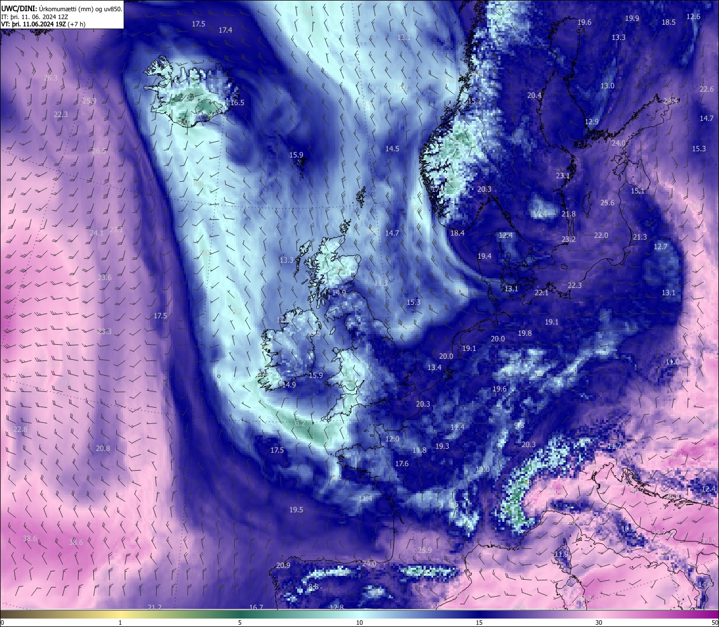Screen dimensions: 719x627
Task: Select the 12.7 value east of the Baltic
Action: (661, 247)
